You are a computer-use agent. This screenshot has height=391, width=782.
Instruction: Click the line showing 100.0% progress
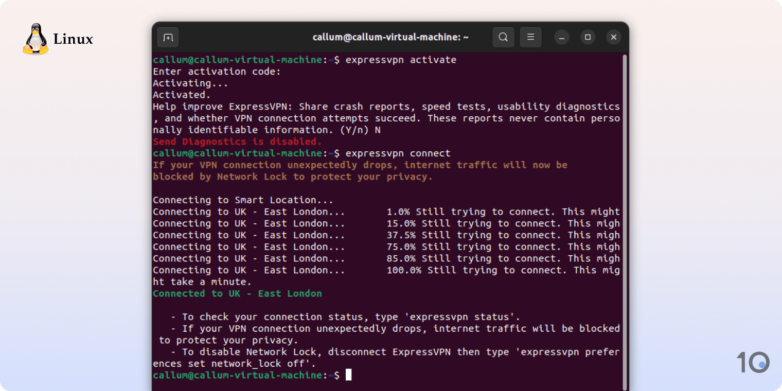pyautogui.click(x=386, y=270)
